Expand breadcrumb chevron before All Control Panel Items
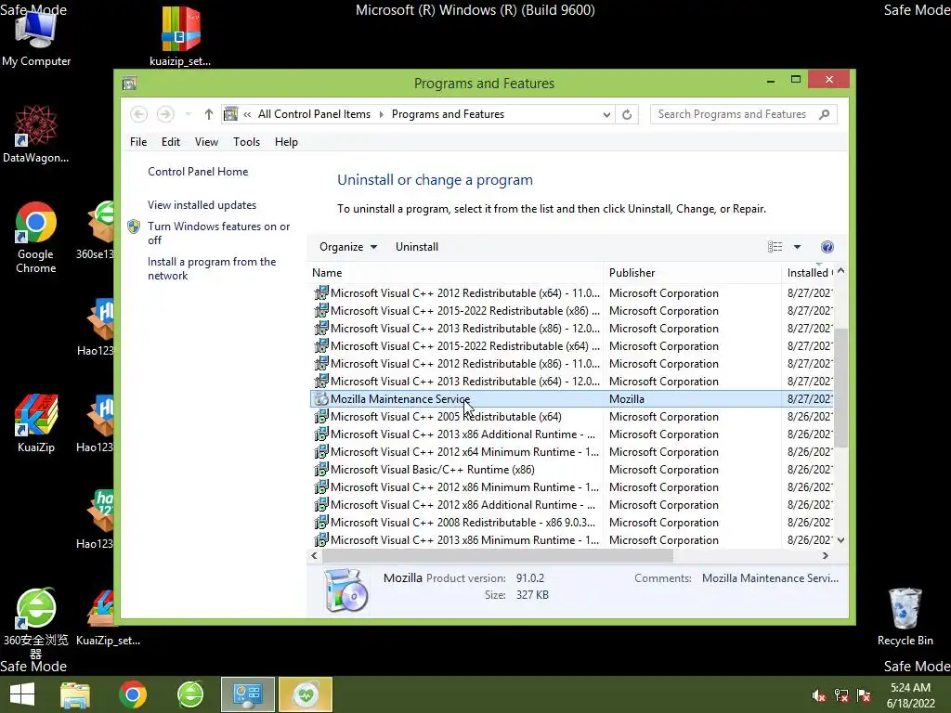The width and height of the screenshot is (951, 713). (x=247, y=114)
